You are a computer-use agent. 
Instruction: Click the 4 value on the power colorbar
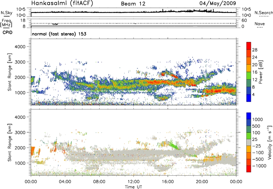click(253, 94)
